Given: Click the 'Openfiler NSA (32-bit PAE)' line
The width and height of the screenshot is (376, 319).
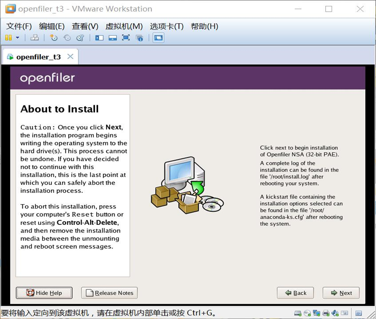Looking at the screenshot, I should tap(299, 154).
